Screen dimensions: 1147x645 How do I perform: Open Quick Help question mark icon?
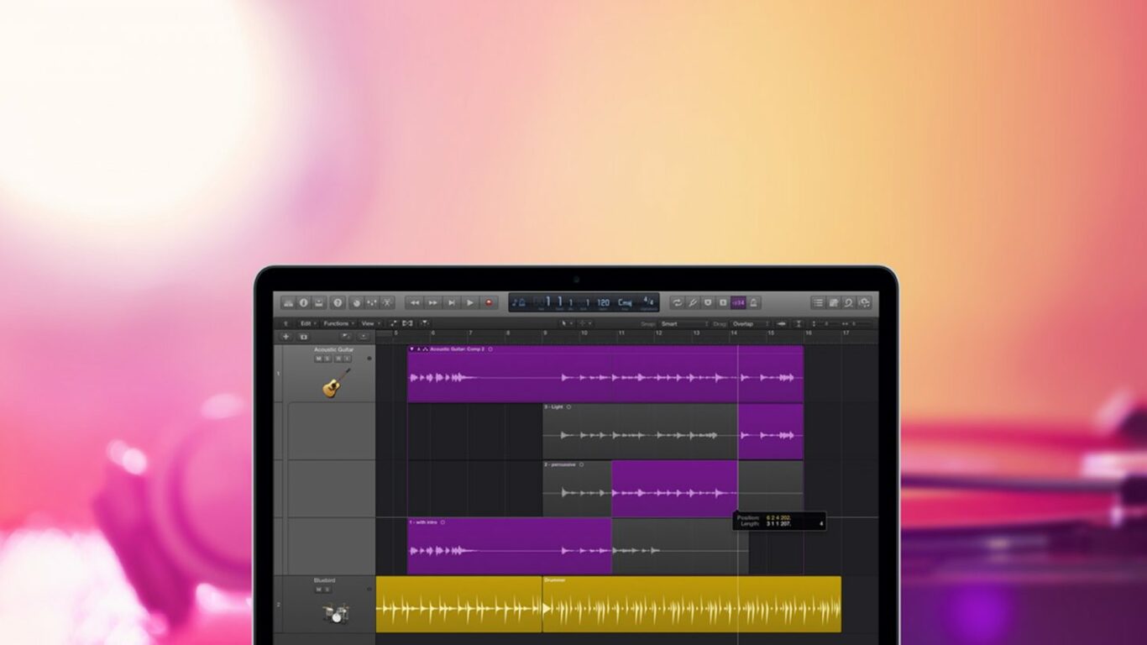click(x=338, y=303)
